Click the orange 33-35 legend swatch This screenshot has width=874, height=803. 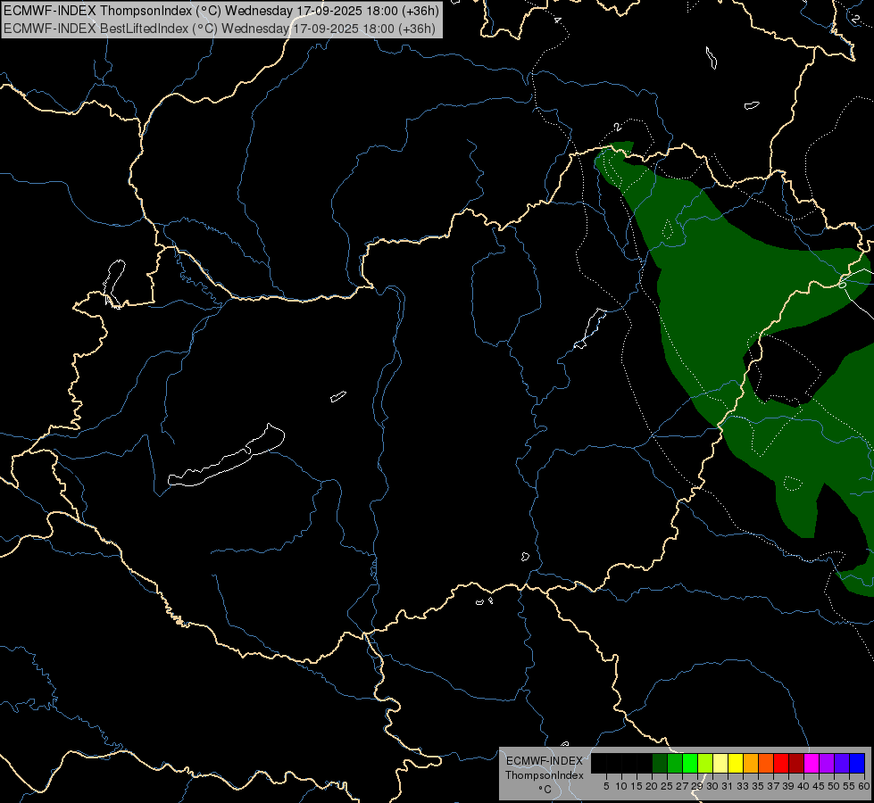tap(751, 763)
